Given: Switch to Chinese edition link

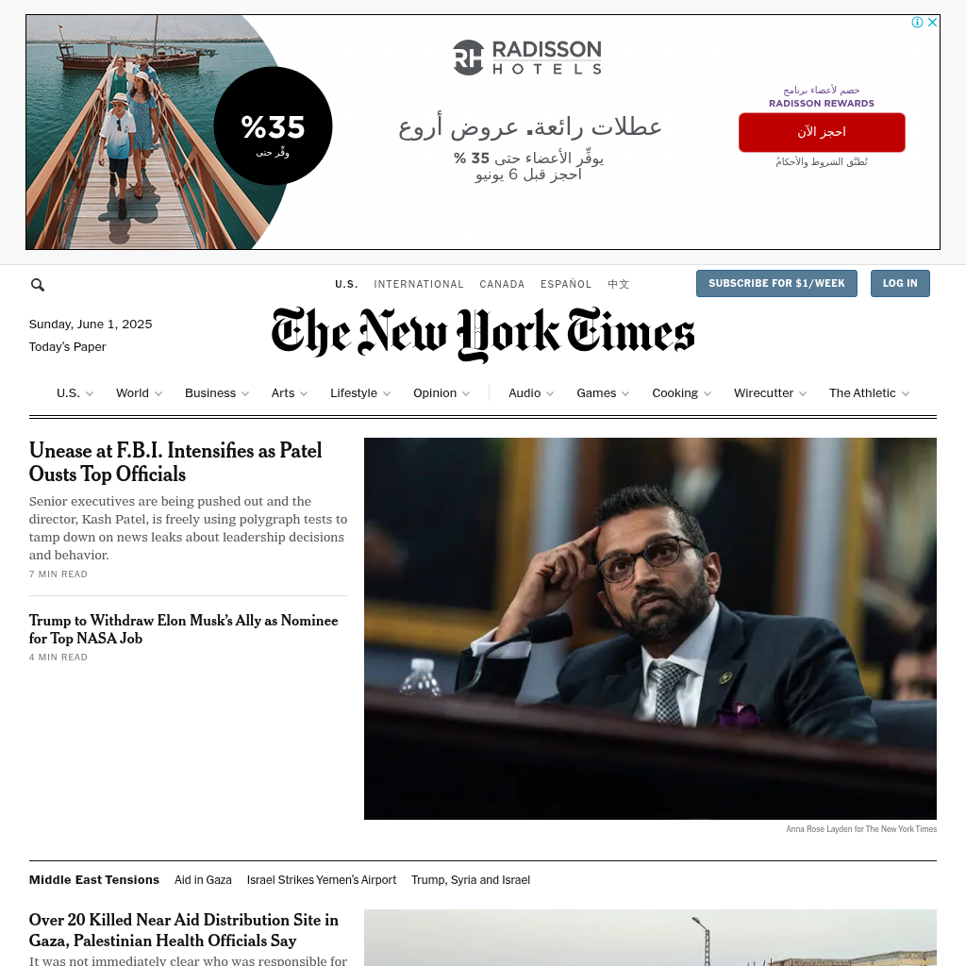Looking at the screenshot, I should (x=618, y=284).
